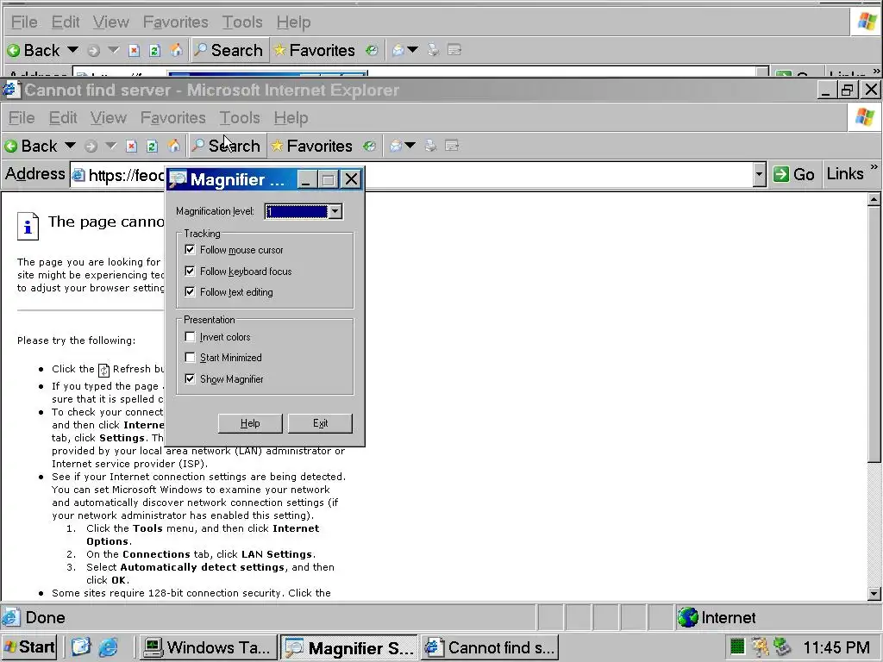Launch Internet Explorer from quick launch
The height and width of the screenshot is (662, 883).
point(108,647)
